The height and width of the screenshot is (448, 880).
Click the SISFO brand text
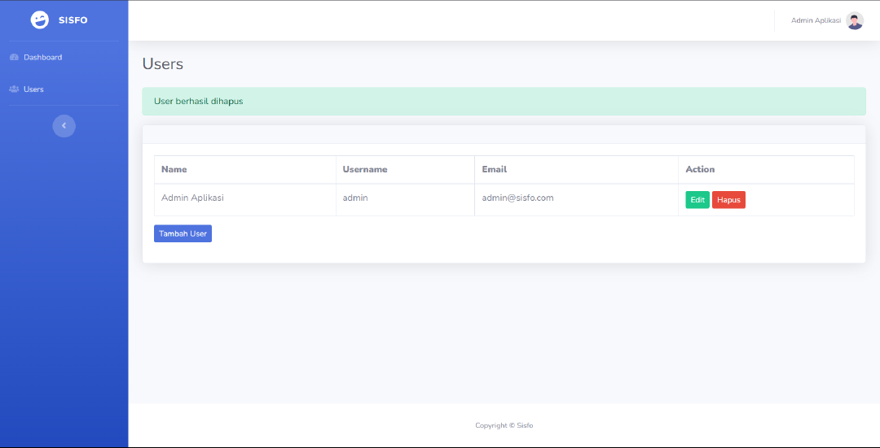73,20
